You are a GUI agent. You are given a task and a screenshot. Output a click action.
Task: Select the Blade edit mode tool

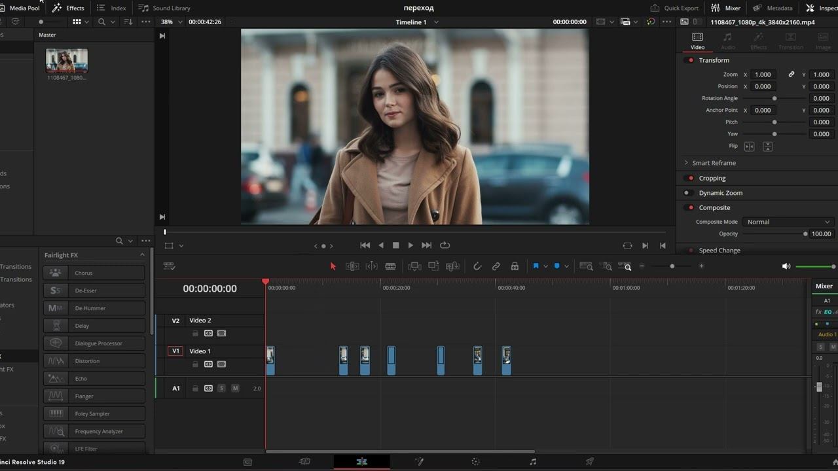(390, 266)
